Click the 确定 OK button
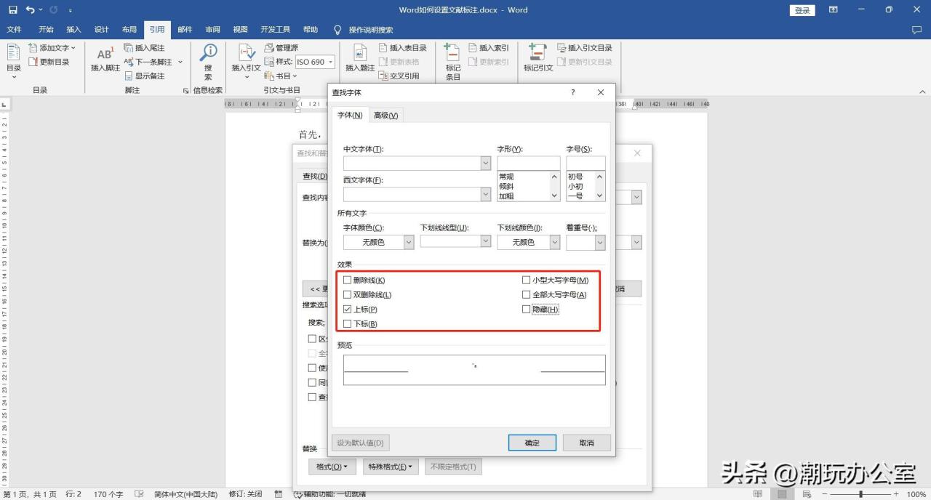Viewport: 931px width, 500px height. [x=532, y=443]
